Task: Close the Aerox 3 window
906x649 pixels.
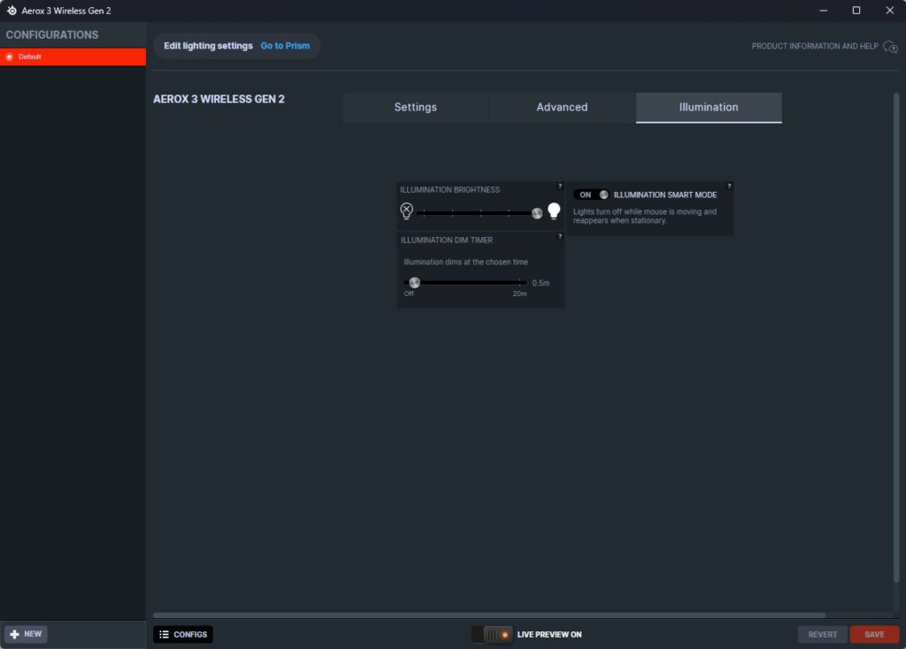Action: click(890, 11)
